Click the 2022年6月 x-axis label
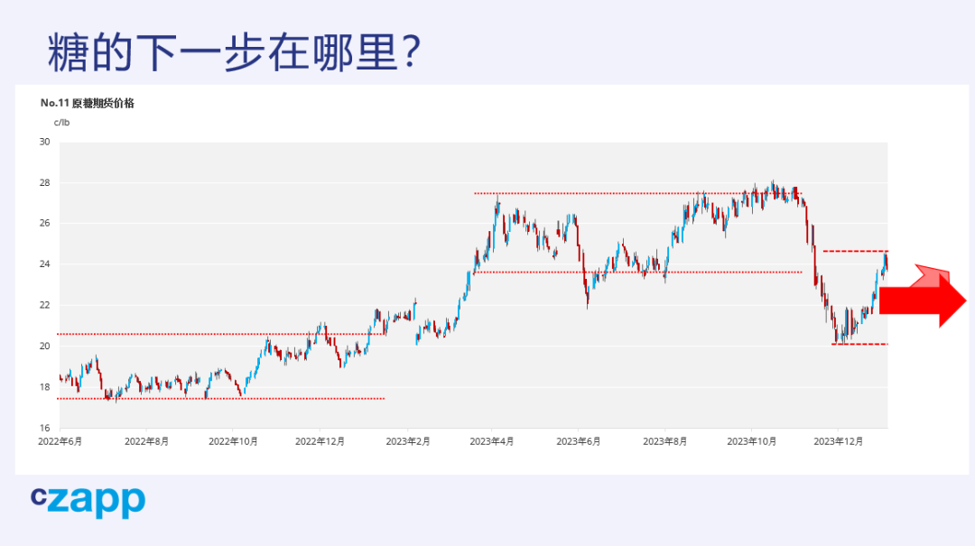Screen dimensions: 975x546 [60, 441]
